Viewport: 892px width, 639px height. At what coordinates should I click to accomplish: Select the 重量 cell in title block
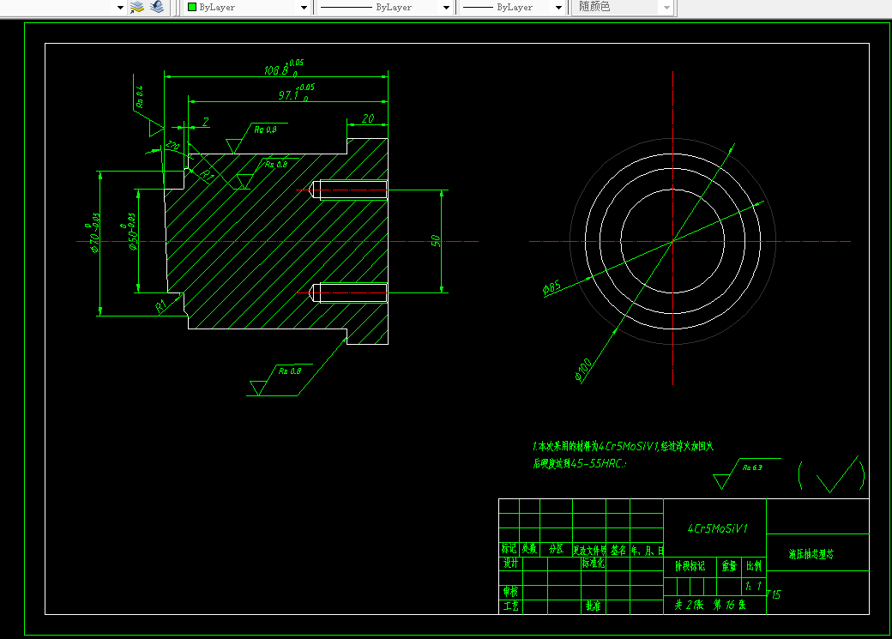click(729, 566)
